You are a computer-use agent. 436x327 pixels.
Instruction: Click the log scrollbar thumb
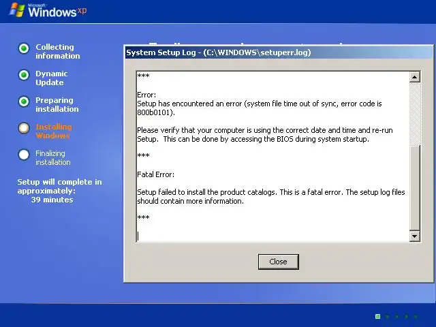414,188
